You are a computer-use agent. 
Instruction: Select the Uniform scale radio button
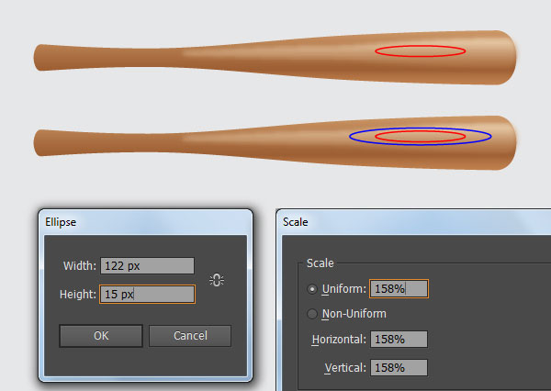tap(311, 289)
